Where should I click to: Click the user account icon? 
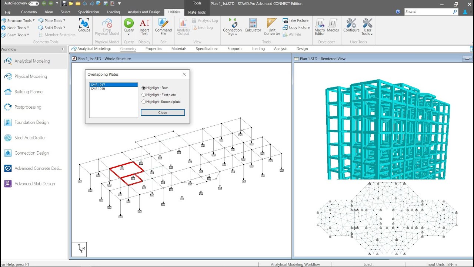pyautogui.click(x=465, y=11)
